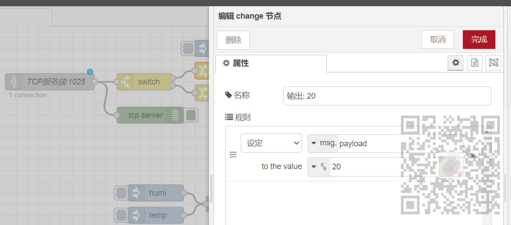Trigger the temp inject node button
The image size is (511, 225).
121,215
